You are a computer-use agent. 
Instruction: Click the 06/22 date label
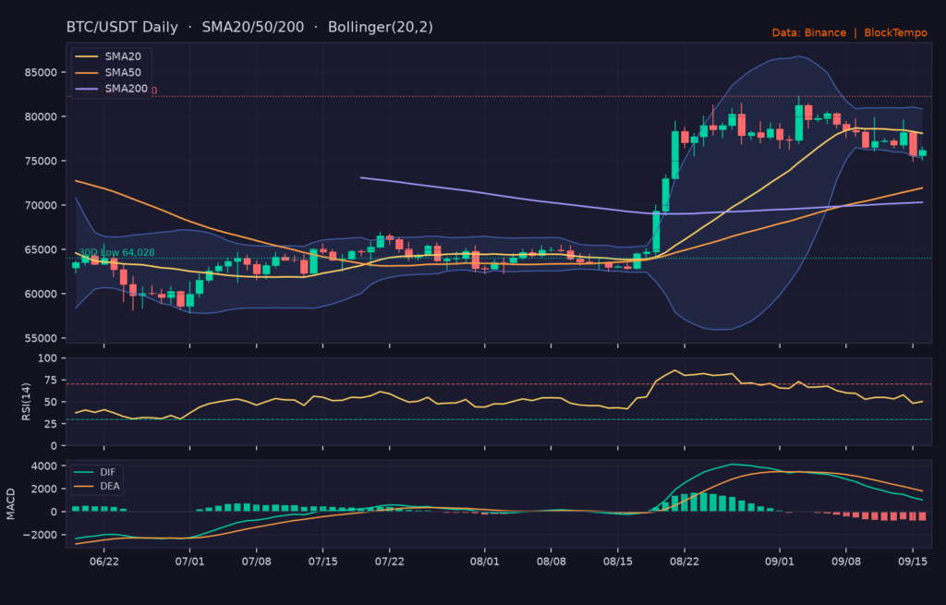103,562
